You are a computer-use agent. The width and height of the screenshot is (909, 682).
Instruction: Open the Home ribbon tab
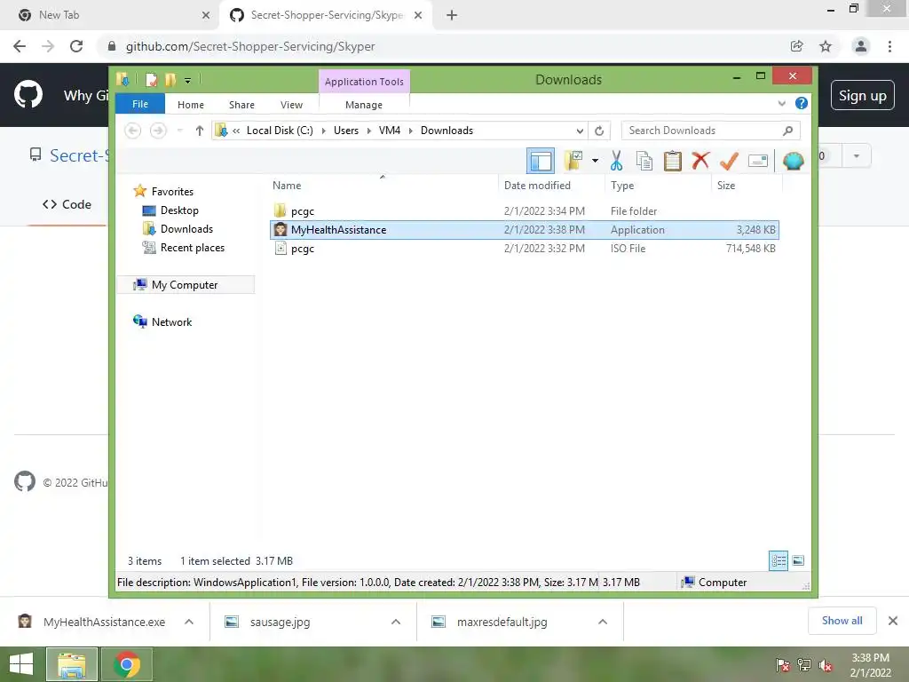(191, 105)
